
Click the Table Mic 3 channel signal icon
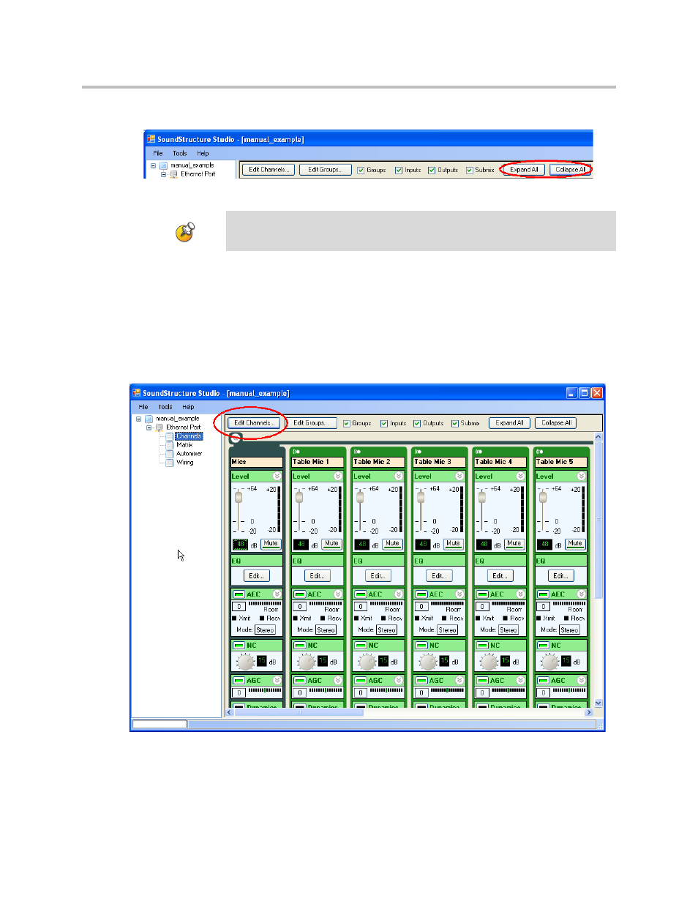click(x=418, y=452)
